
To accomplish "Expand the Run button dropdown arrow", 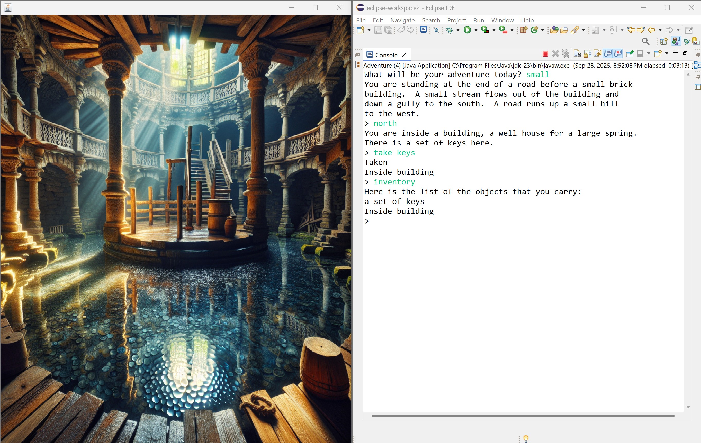I will [476, 30].
